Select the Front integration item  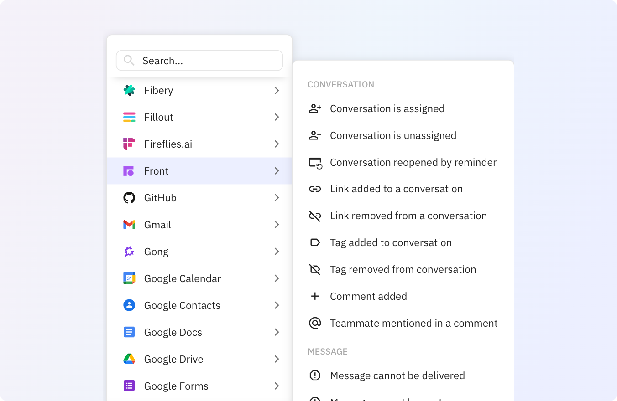click(199, 171)
